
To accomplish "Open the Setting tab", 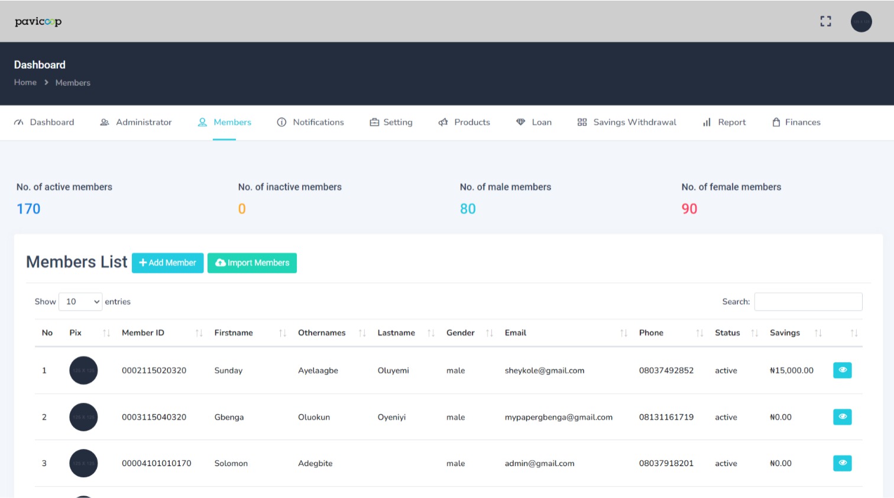I will pos(391,122).
